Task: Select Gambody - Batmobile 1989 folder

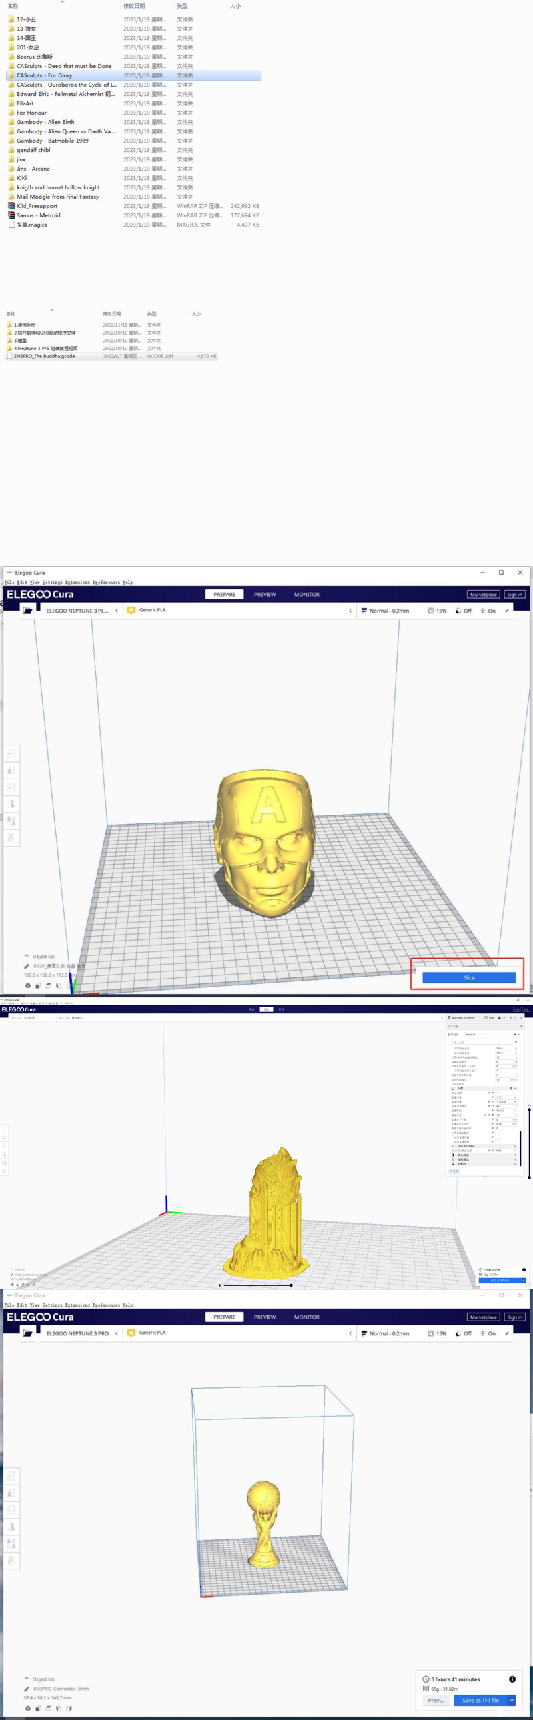Action: coord(133,141)
